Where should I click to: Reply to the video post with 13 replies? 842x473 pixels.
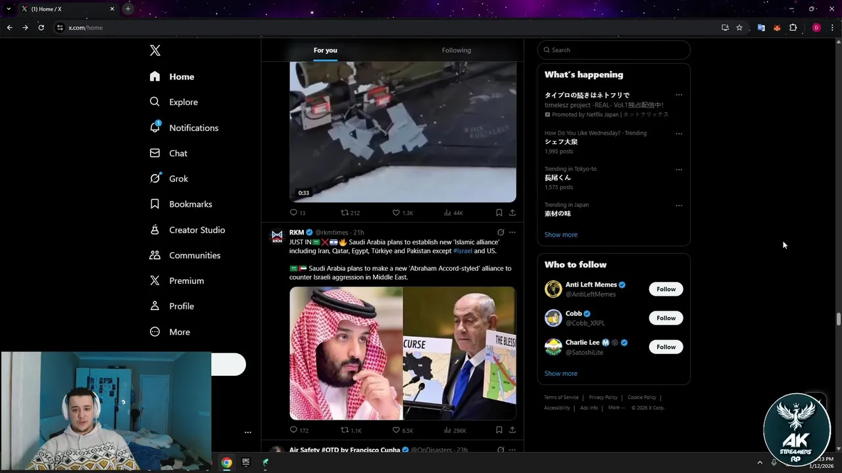(297, 213)
